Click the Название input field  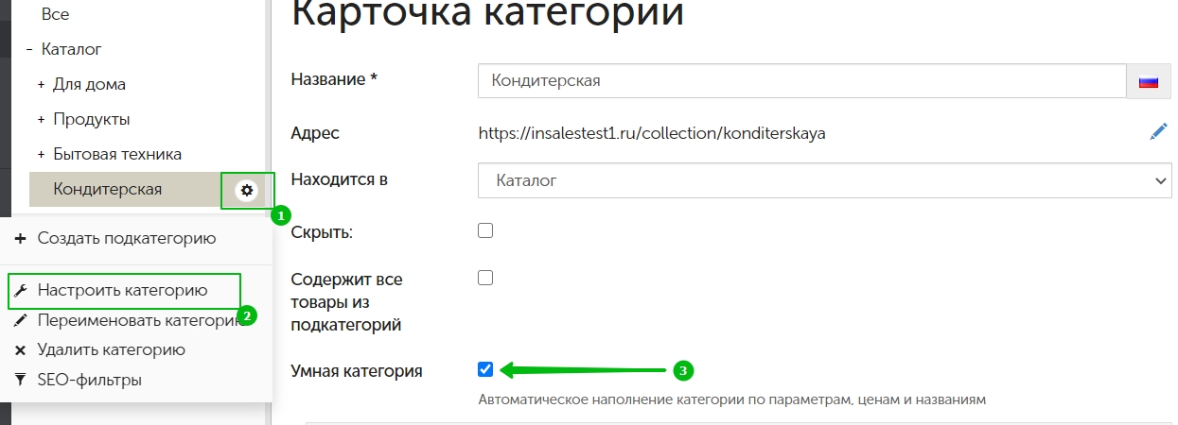point(801,81)
